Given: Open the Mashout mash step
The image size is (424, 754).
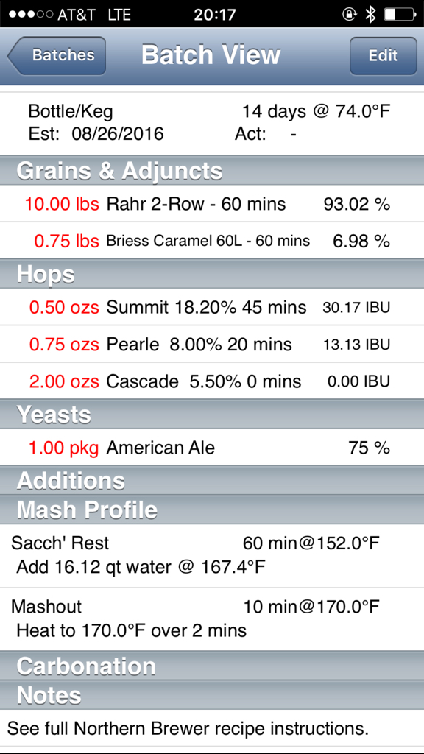Looking at the screenshot, I should [212, 619].
